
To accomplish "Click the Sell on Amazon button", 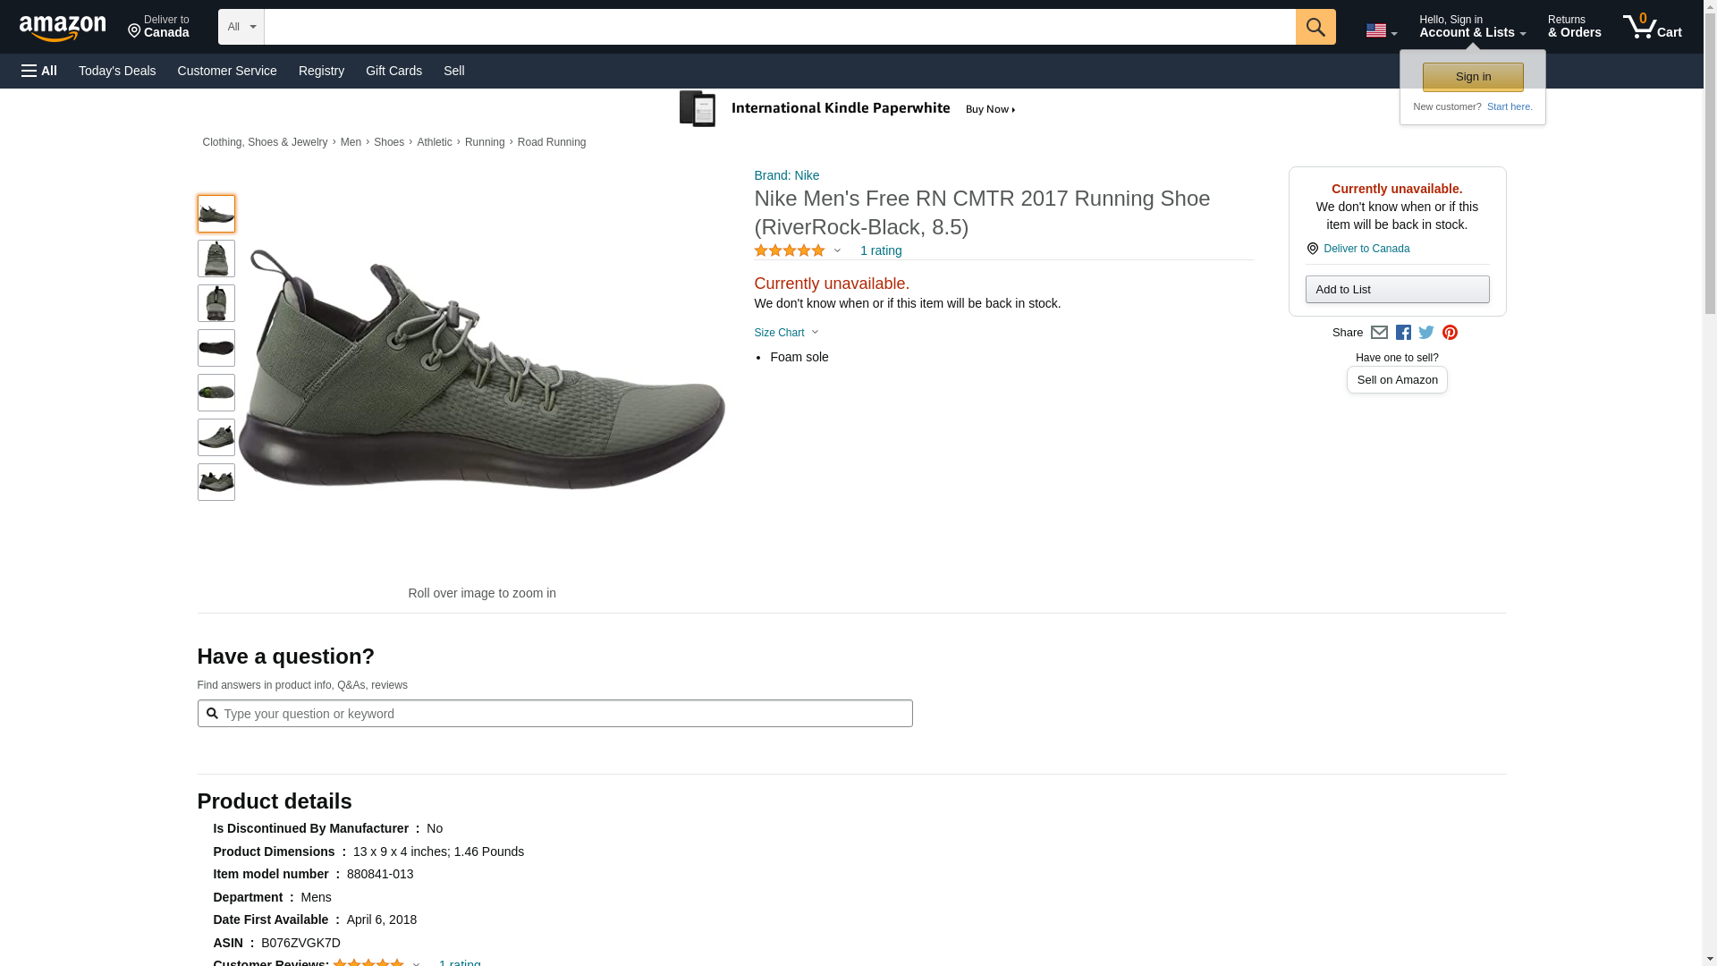I will (x=1396, y=380).
